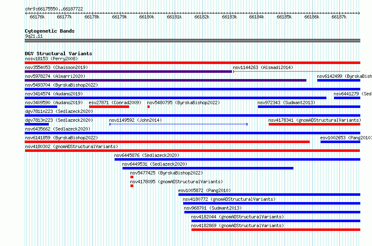
Task: Click nsv4182869 (gnomADStructuralVariants) label
Action: 237,225
